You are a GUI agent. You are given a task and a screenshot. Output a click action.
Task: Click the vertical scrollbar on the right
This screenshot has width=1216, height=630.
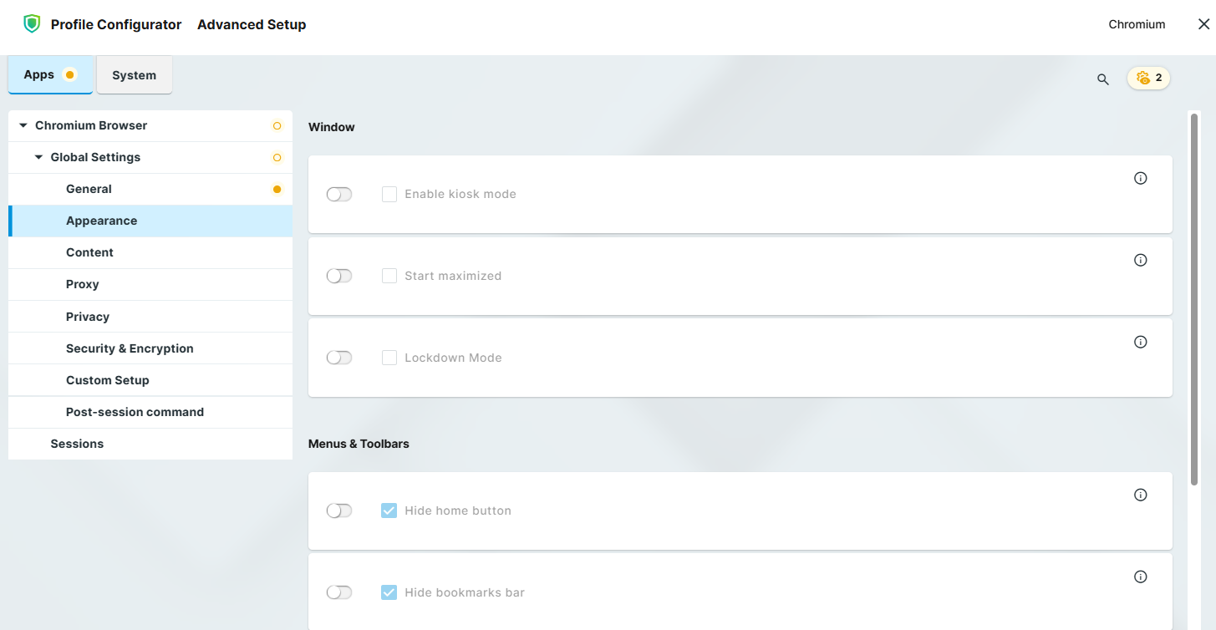[1194, 292]
